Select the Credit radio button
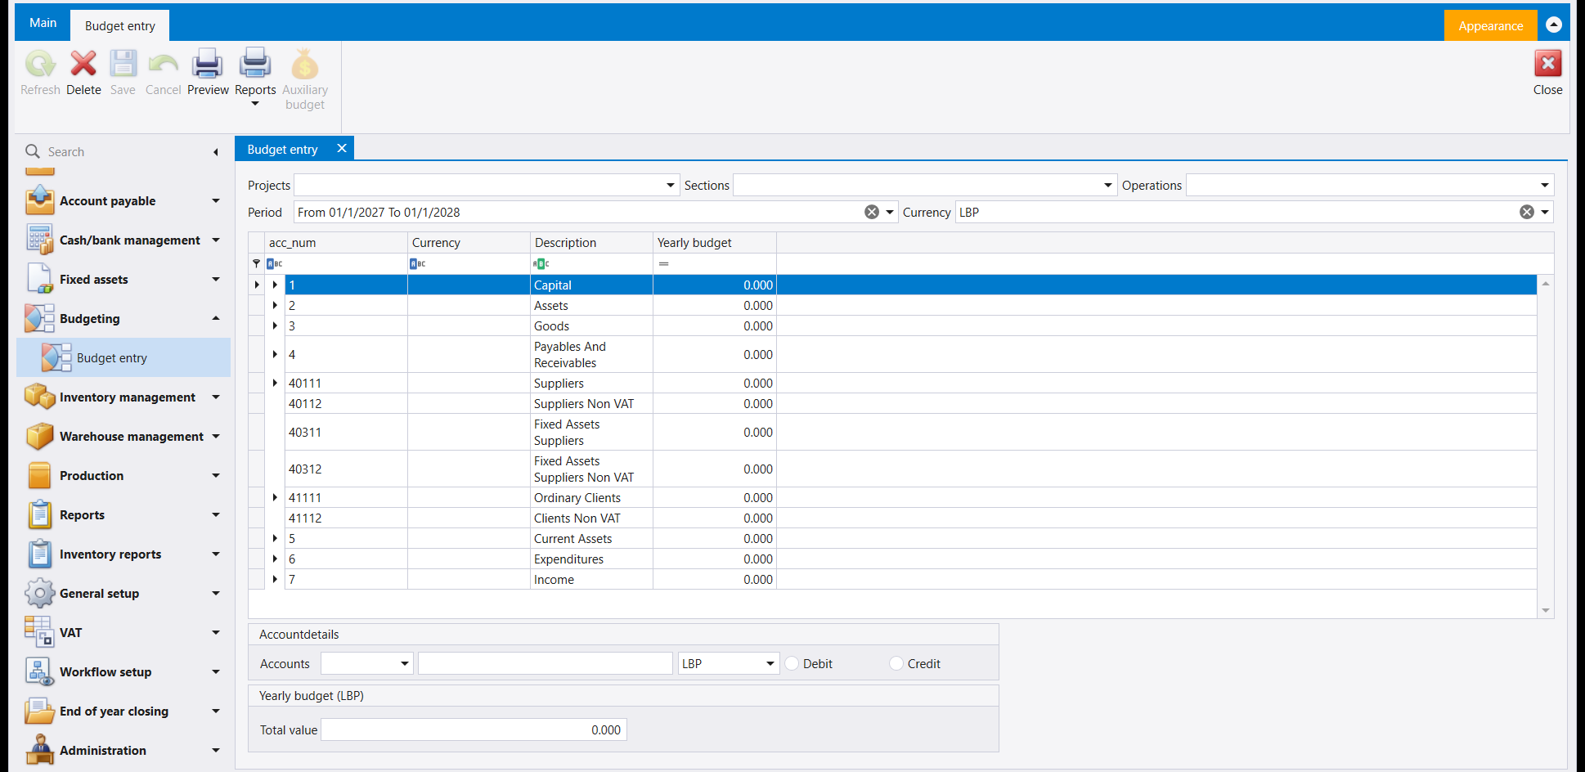Screen dimensions: 1585x772 pos(896,663)
